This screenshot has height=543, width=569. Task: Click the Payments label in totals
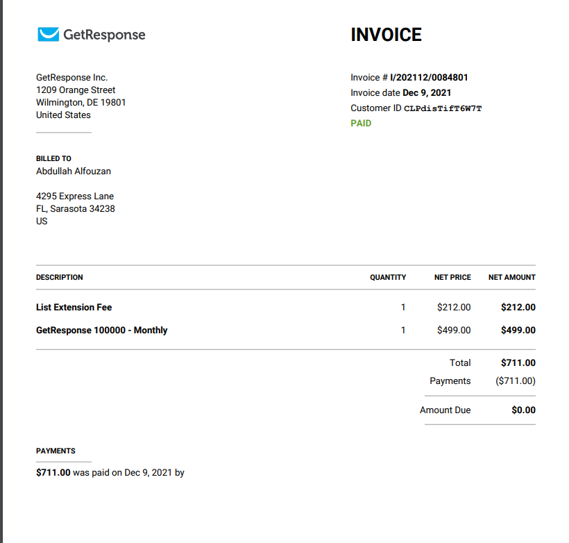[x=450, y=381]
